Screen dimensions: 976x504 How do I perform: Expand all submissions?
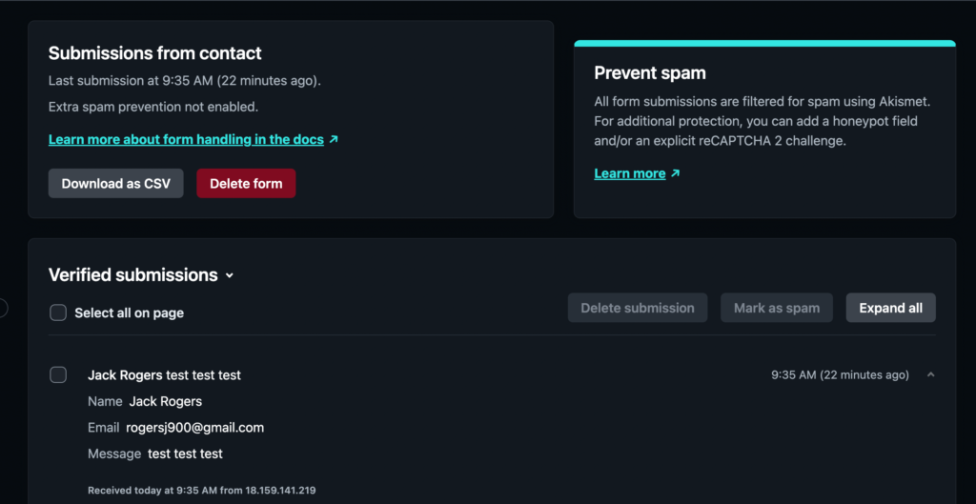[x=890, y=308]
